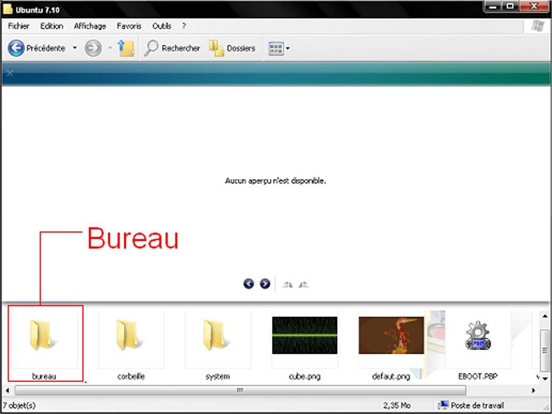
Task: Rotate image clockwise in filmstrip controls
Action: pos(287,284)
